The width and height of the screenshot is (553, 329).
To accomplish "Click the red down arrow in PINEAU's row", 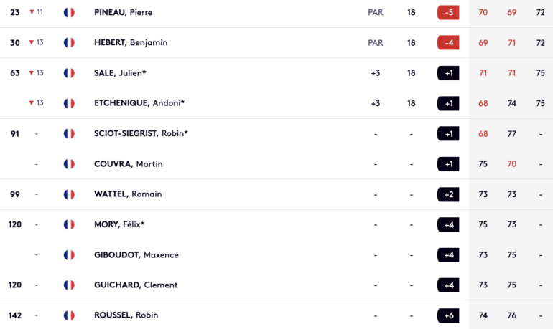I will coord(32,12).
